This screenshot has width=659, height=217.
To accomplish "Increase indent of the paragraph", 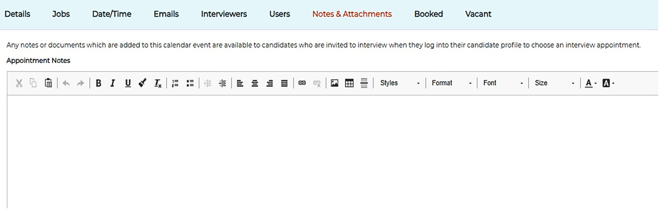I will 223,83.
